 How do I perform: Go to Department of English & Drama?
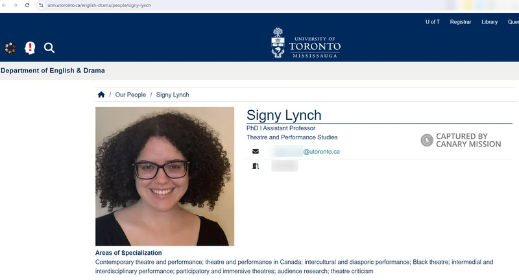(x=53, y=71)
